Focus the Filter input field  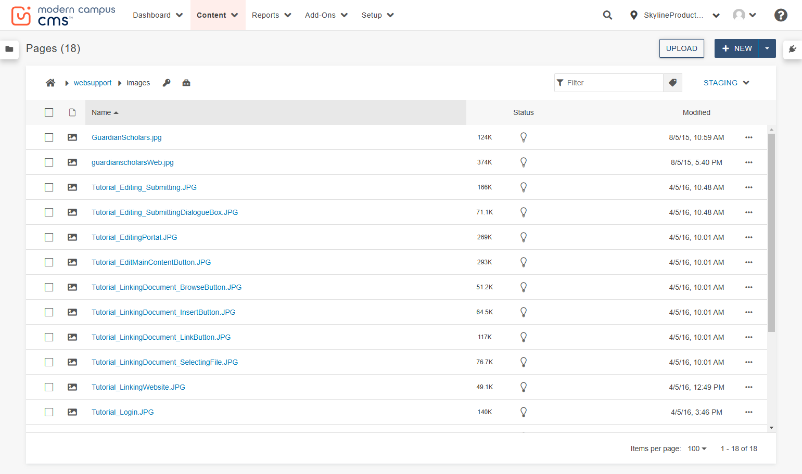pyautogui.click(x=609, y=83)
